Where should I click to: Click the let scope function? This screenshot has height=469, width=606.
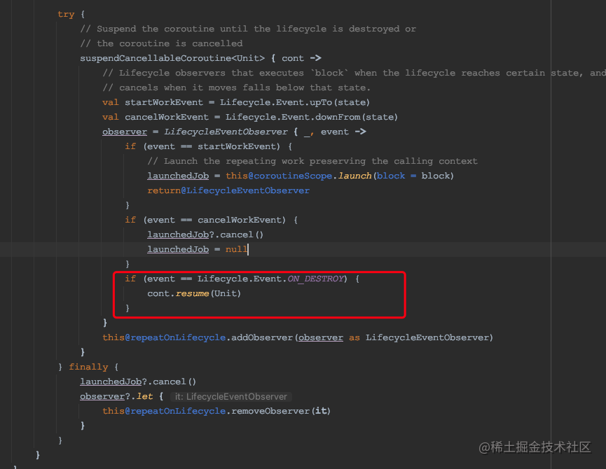coord(144,395)
